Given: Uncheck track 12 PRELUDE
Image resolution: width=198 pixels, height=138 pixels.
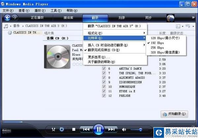Looking at the screenshot, I should click(104, 96).
